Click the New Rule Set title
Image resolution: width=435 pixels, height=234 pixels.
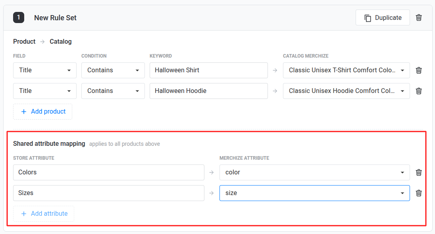[x=55, y=18]
